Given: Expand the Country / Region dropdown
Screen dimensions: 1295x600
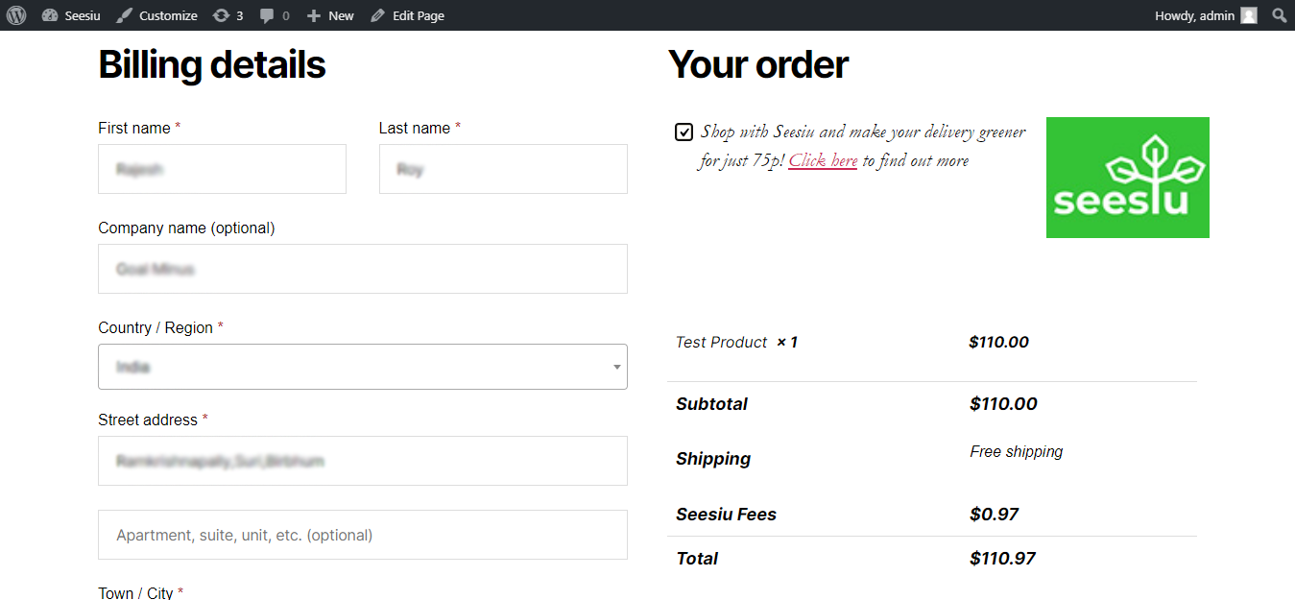Looking at the screenshot, I should click(362, 367).
